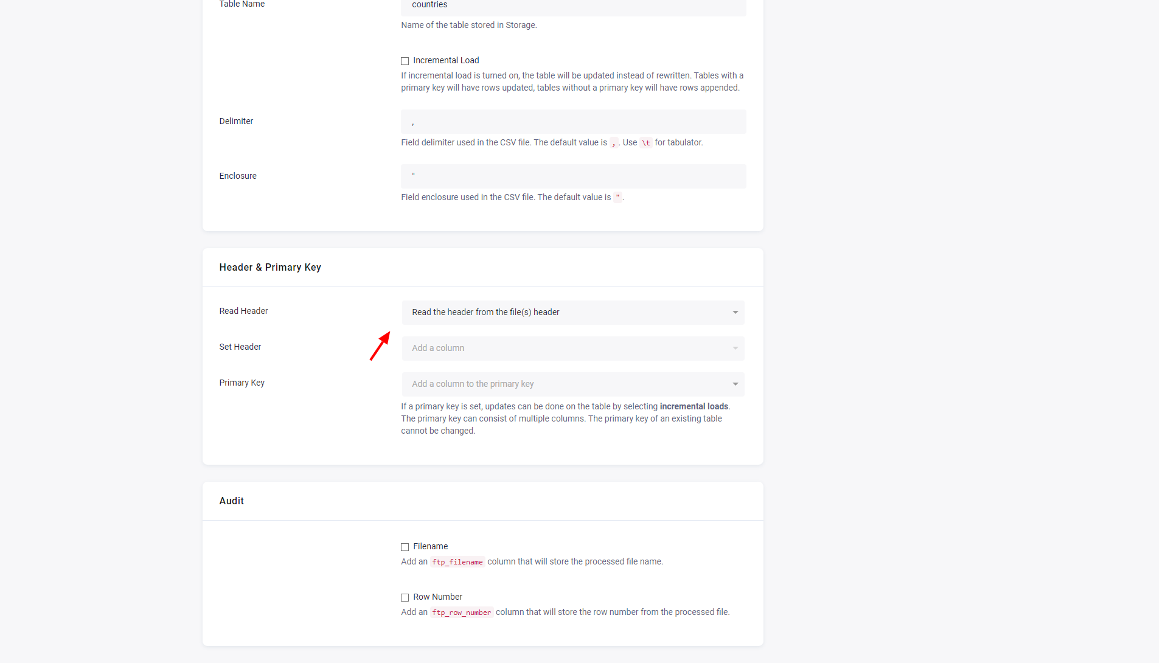
Task: Open the Primary Key column selector
Action: (573, 384)
